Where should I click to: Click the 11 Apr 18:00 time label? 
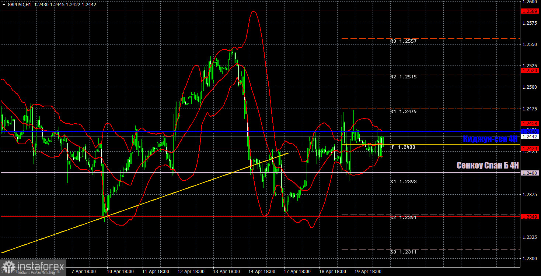pos(155,272)
